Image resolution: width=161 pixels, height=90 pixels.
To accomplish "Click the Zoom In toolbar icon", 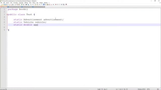I will 31,4.
